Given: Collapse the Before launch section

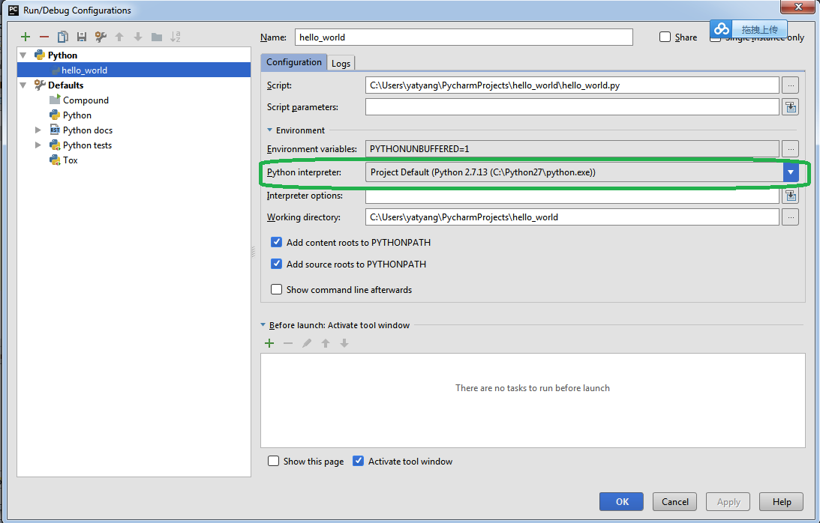Looking at the screenshot, I should pos(263,325).
